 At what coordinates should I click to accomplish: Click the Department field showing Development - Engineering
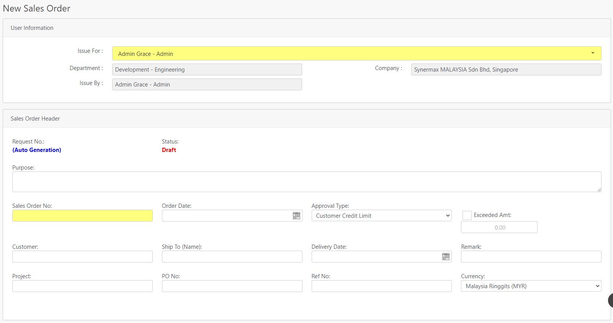coord(207,69)
